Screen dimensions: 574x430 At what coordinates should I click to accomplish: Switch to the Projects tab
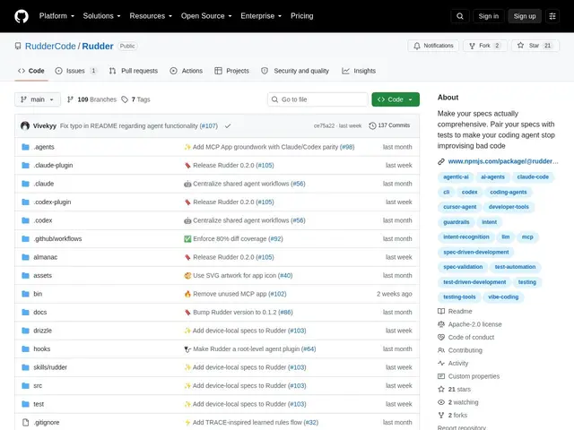[x=231, y=71]
